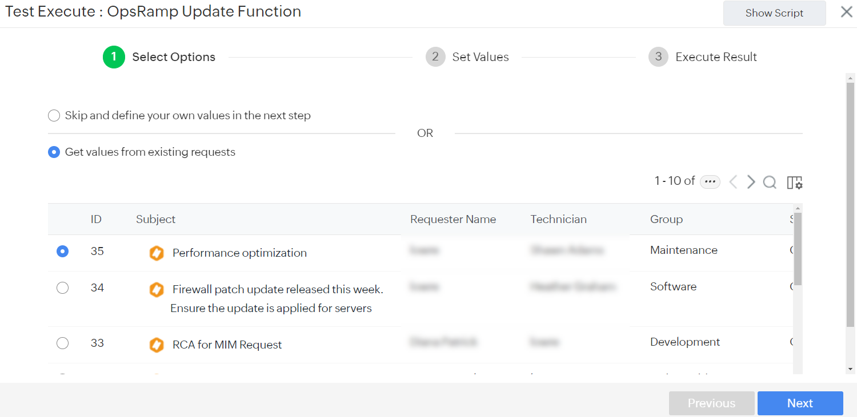Image resolution: width=857 pixels, height=417 pixels.
Task: Click request icon beside Firewall patch update
Action: [157, 290]
